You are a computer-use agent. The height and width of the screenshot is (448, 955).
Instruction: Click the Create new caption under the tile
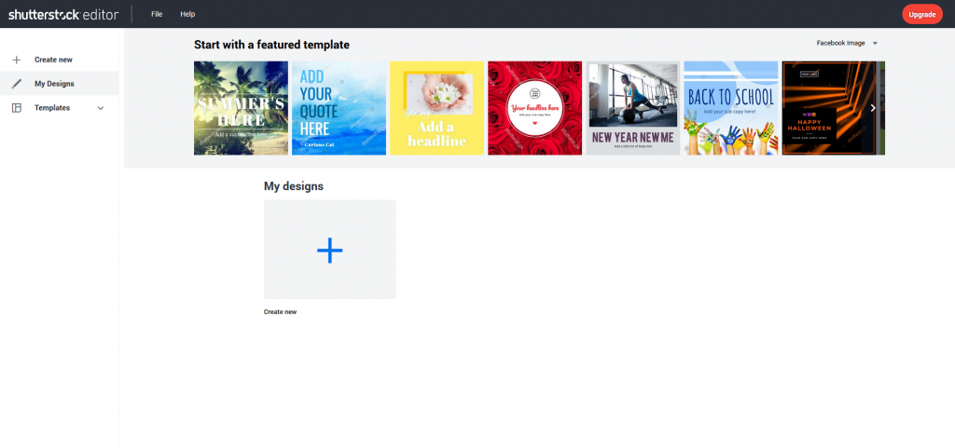coord(280,312)
